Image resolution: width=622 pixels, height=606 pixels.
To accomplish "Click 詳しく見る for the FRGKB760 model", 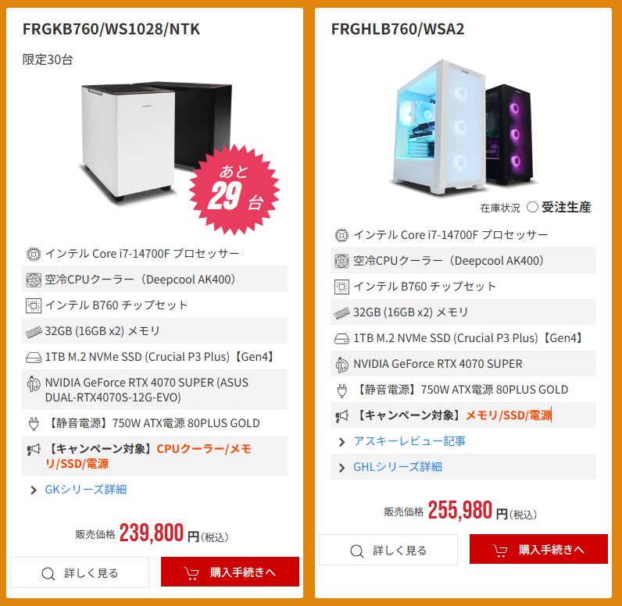I will point(80,572).
